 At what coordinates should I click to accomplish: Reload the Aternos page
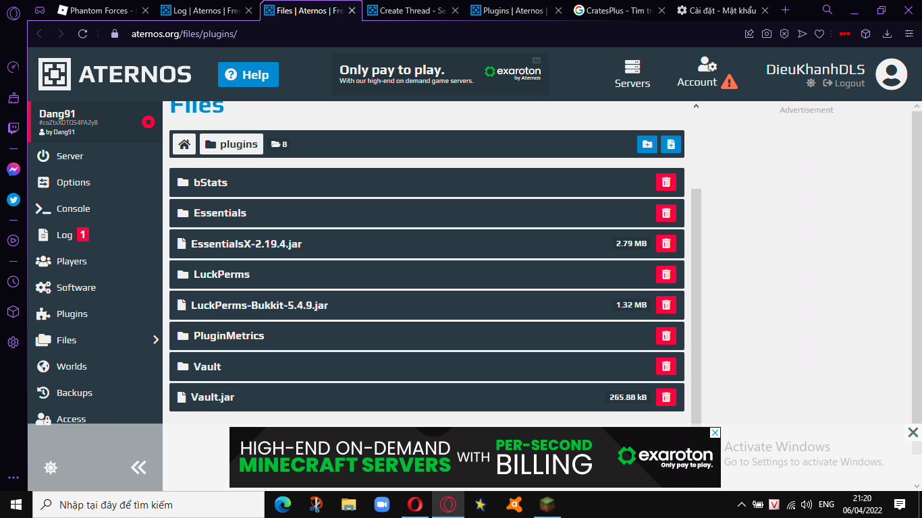tap(83, 34)
